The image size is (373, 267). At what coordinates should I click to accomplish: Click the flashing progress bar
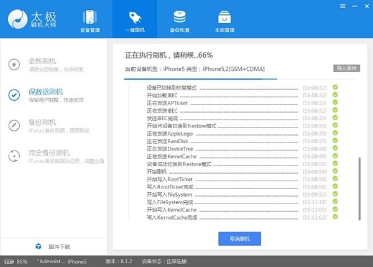240,79
